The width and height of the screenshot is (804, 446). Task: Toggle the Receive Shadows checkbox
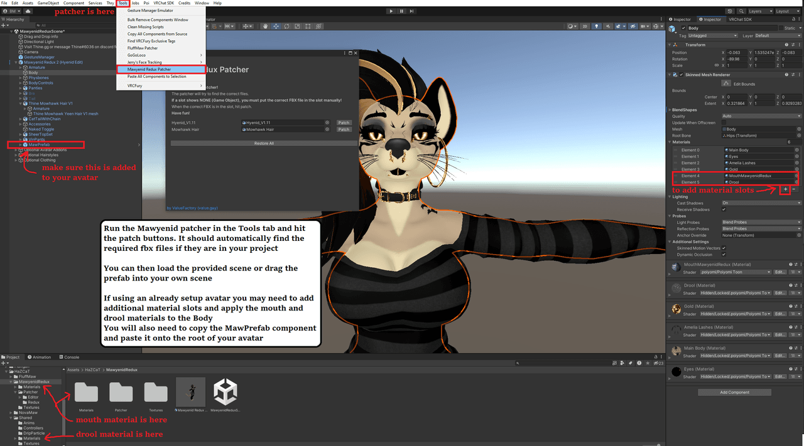724,210
